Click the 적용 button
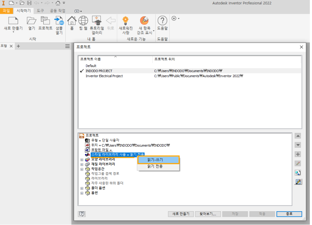Image resolution: width=312 pixels, height=225 pixels. 262,214
